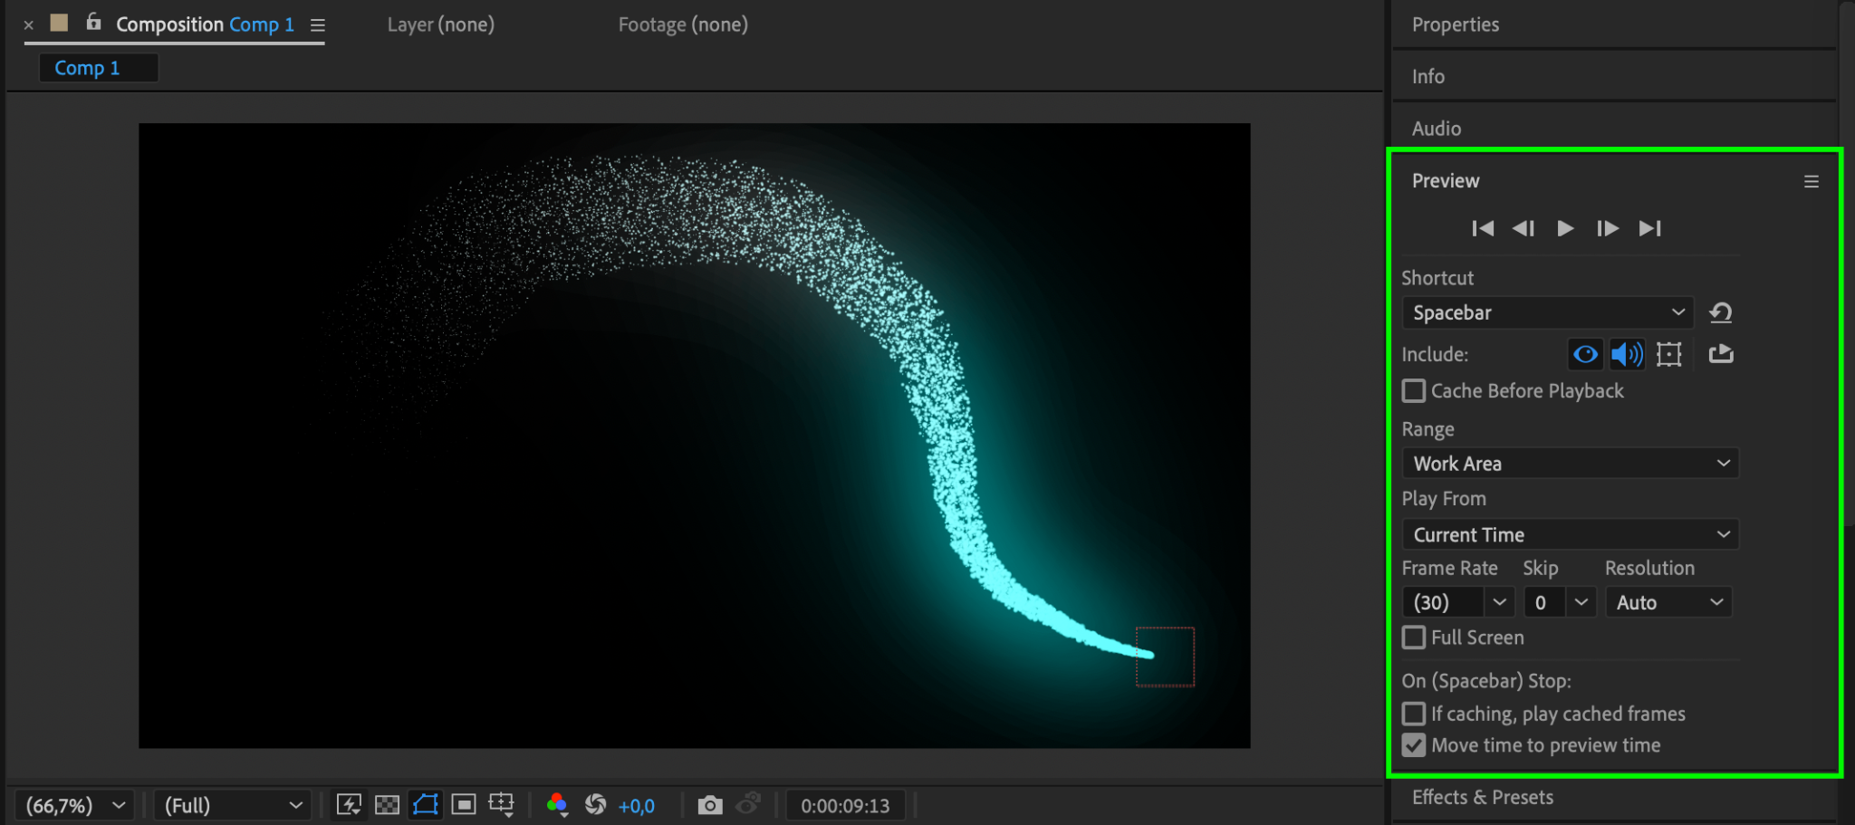Enable the Cache Before Playback checkbox
This screenshot has width=1855, height=825.
click(x=1414, y=391)
